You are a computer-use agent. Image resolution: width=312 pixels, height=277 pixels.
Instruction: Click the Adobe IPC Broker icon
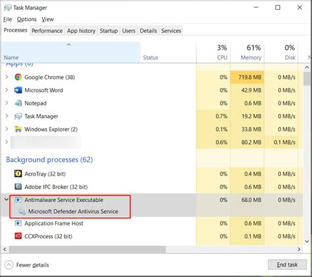18,187
